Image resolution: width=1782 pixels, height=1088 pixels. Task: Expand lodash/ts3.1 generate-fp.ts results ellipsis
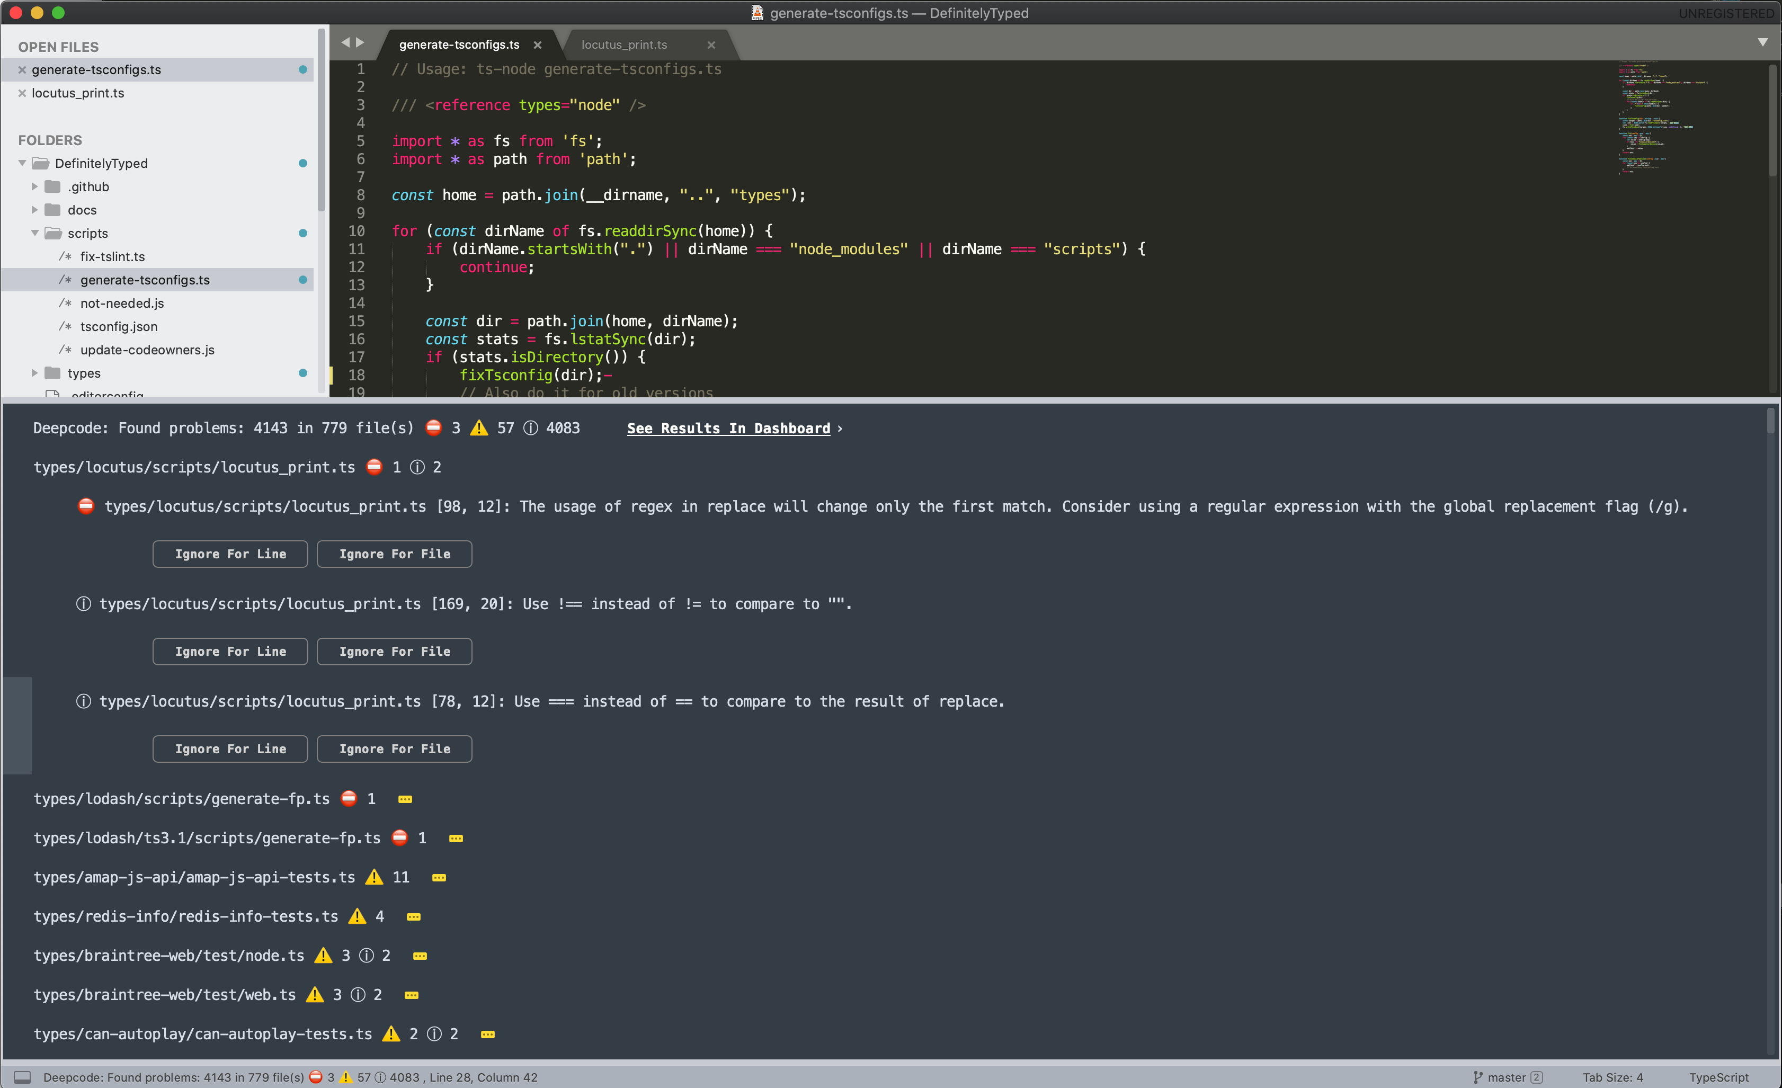point(456,839)
